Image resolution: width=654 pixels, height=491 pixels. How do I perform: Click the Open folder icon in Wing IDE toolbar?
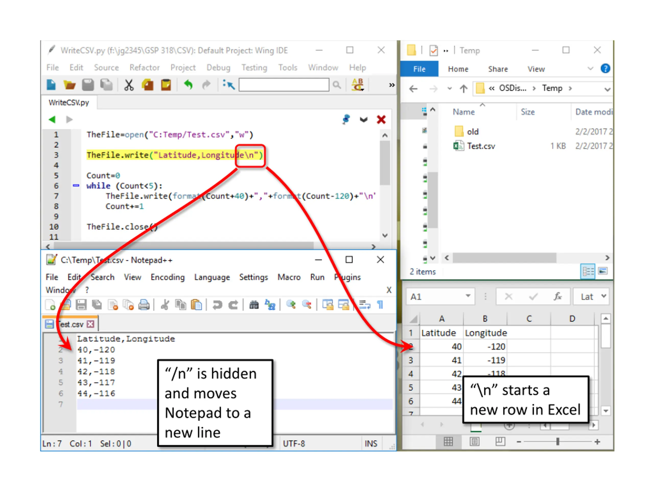[x=69, y=85]
